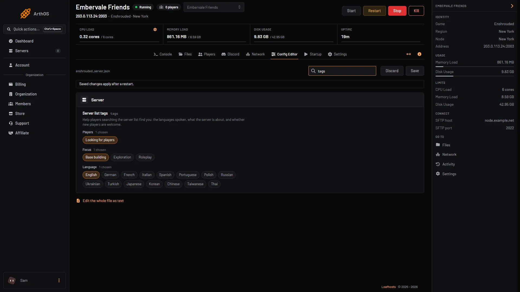Switch to the Players tab
The image size is (520, 292).
(207, 54)
